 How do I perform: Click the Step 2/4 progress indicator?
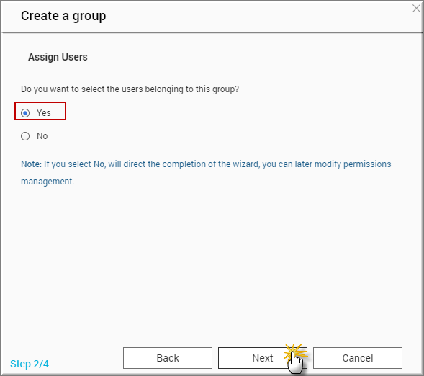click(30, 364)
